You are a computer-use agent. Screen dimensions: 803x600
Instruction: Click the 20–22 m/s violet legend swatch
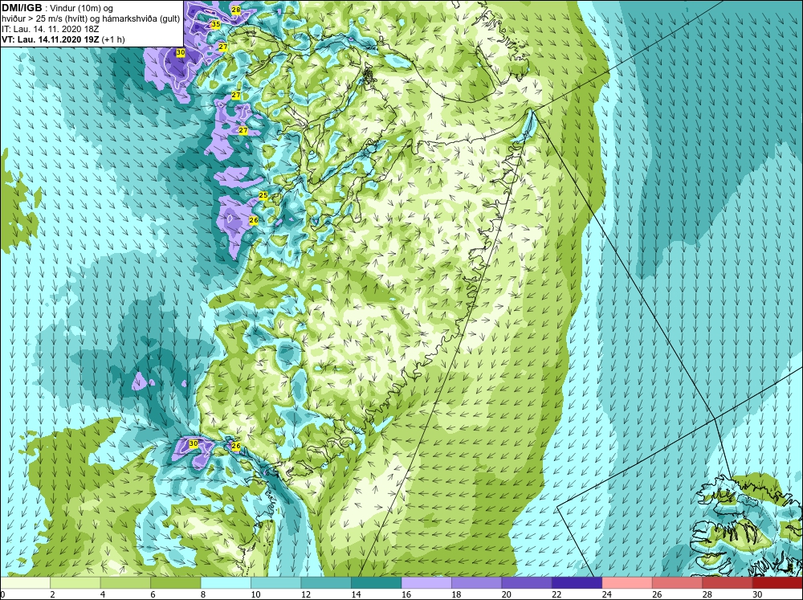[x=527, y=582]
